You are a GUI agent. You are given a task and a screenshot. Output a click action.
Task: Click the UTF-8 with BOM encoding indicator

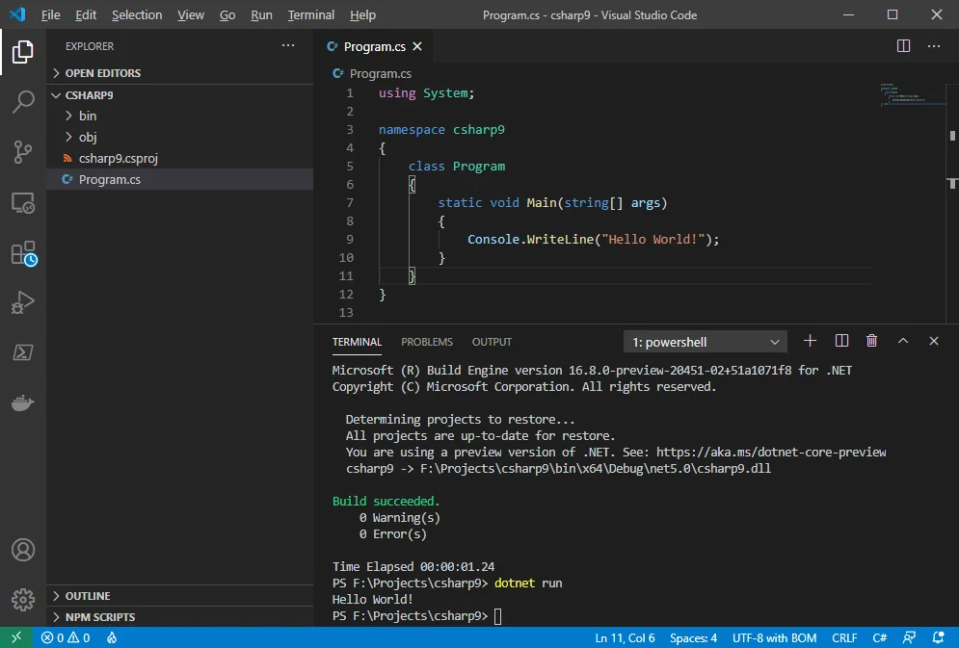(x=774, y=637)
